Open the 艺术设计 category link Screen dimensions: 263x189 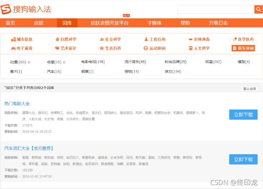[68, 48]
